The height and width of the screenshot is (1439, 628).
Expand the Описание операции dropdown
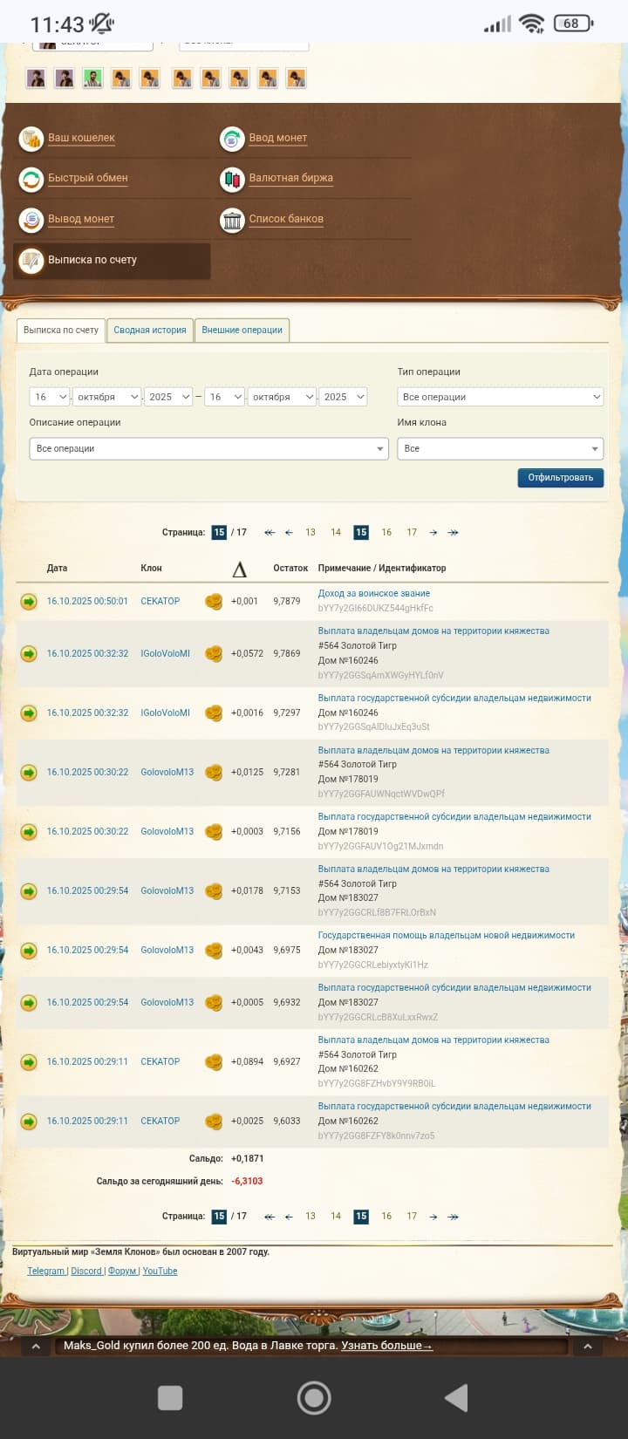pos(208,448)
